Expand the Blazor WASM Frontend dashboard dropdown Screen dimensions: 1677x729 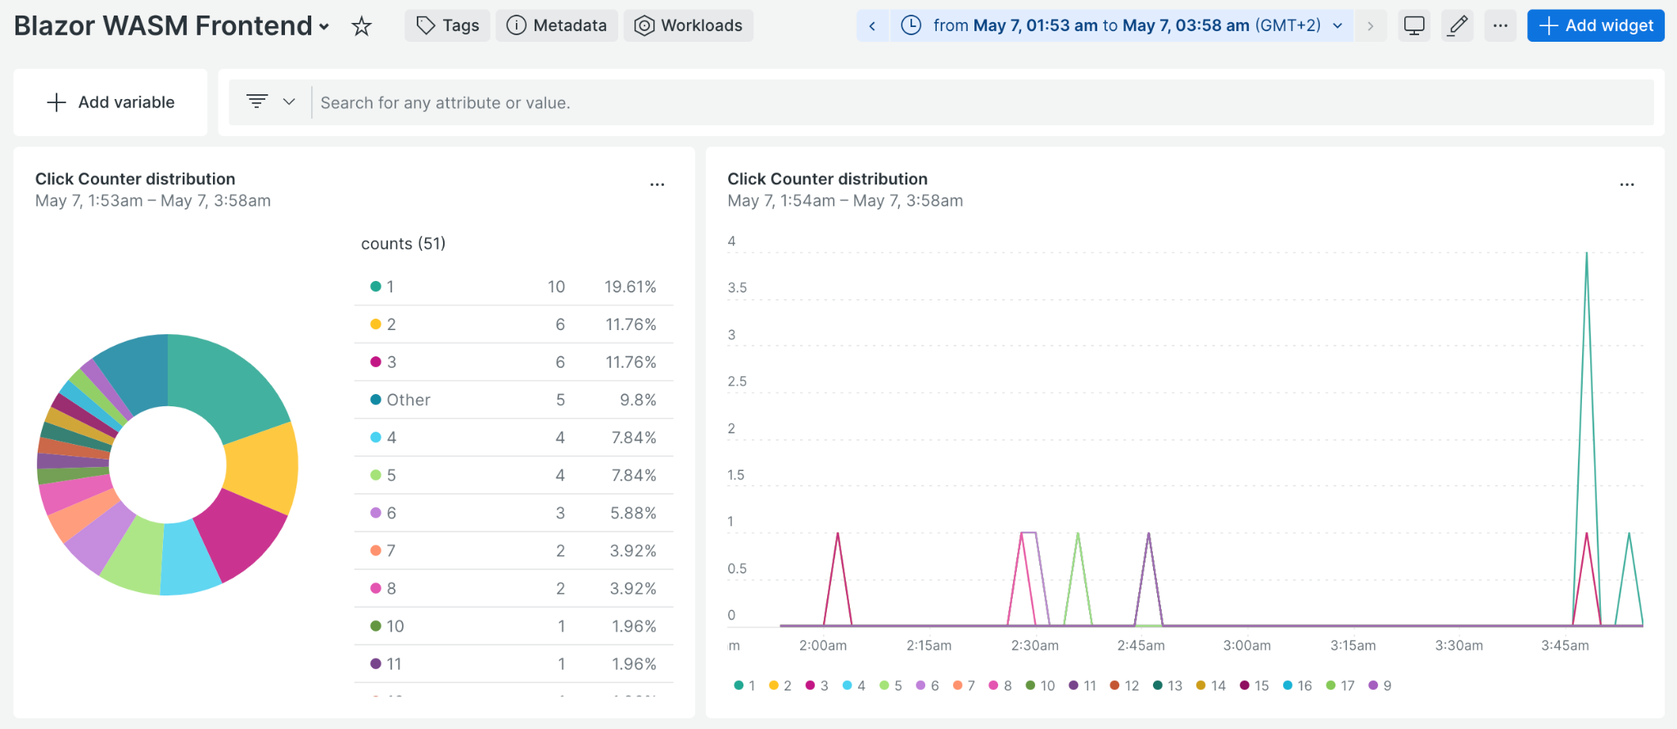click(x=325, y=26)
